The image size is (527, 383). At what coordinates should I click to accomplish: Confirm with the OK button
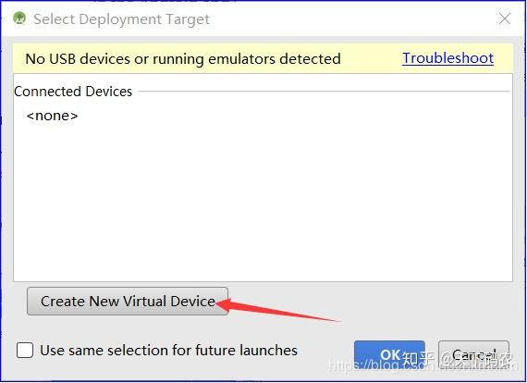click(x=389, y=356)
